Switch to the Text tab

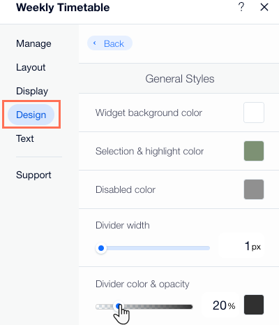coord(25,138)
